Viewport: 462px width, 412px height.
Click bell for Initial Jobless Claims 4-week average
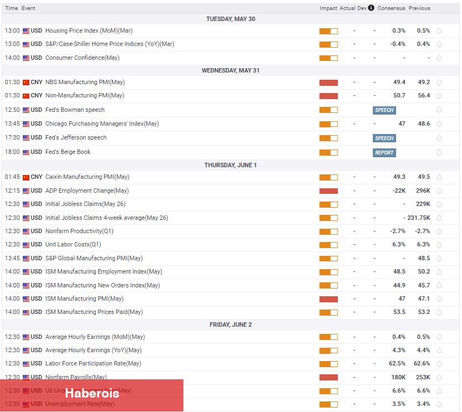pos(439,218)
